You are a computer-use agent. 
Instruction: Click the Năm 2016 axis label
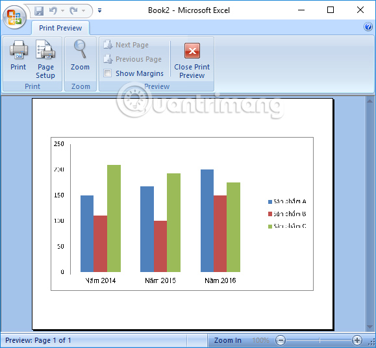click(x=220, y=280)
